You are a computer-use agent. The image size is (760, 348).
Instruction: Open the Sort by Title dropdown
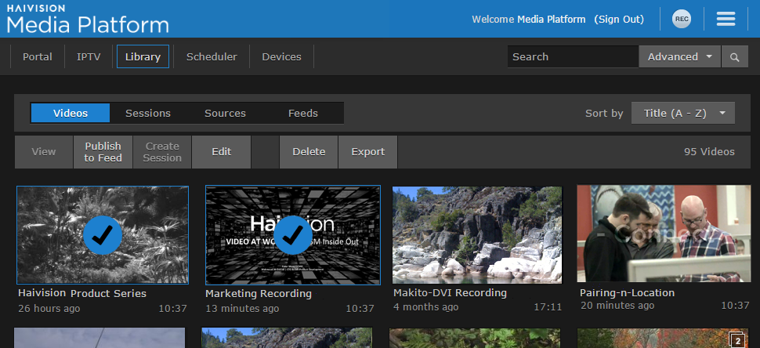tap(682, 113)
